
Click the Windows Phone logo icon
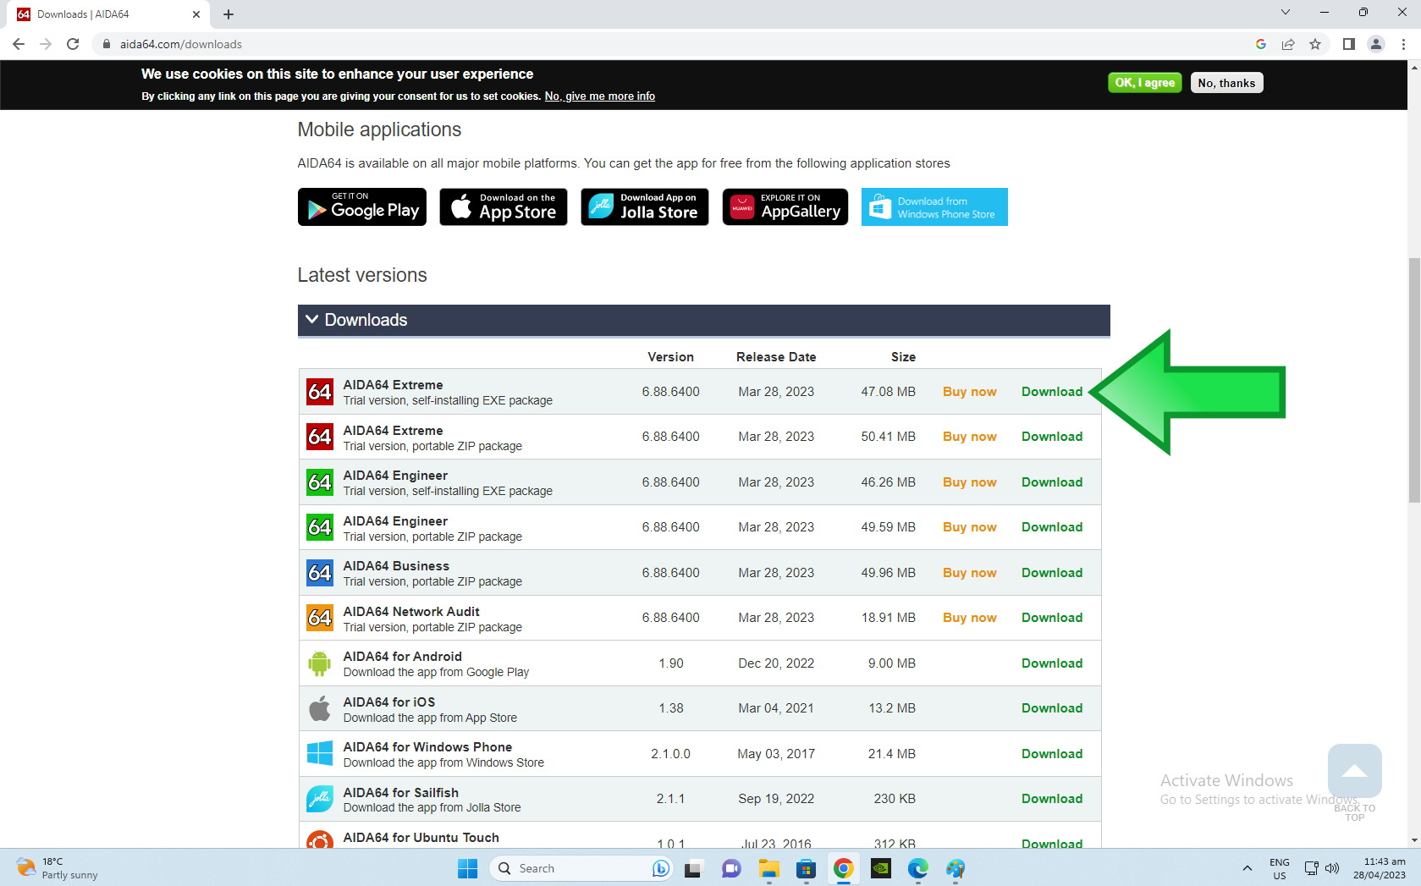(319, 754)
